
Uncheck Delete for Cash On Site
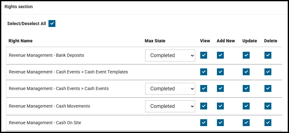[268, 123]
